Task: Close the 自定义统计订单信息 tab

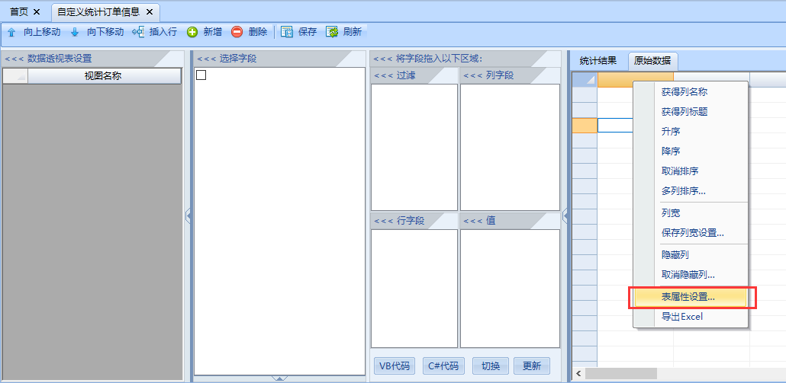Action: (149, 11)
